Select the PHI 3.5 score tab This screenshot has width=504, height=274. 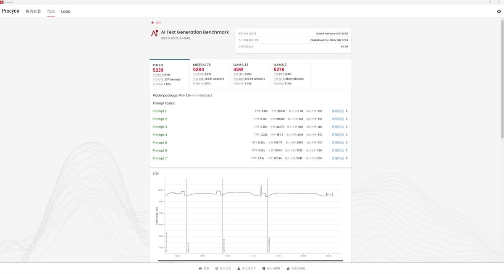(170, 74)
